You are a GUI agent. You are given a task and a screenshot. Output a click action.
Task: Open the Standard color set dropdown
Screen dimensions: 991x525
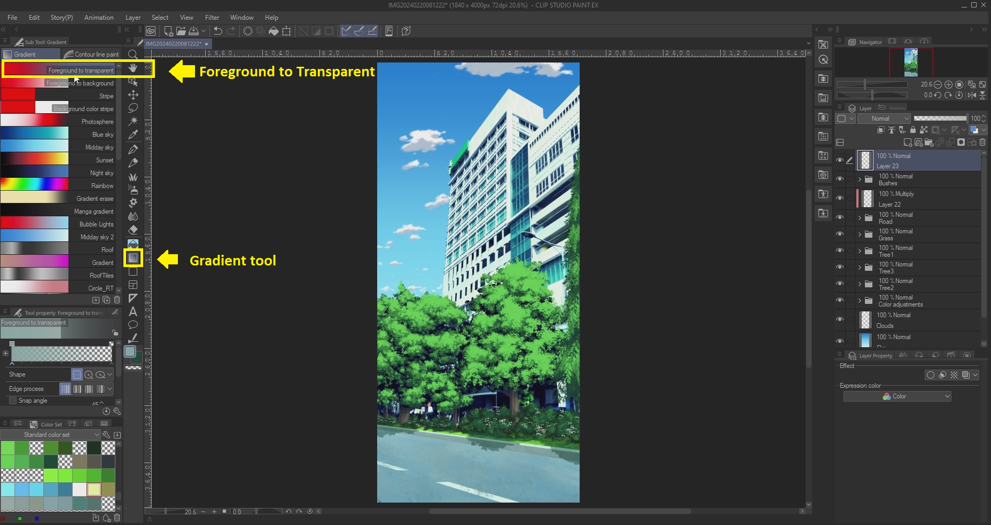point(51,435)
